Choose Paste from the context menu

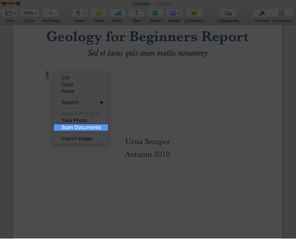[81, 91]
